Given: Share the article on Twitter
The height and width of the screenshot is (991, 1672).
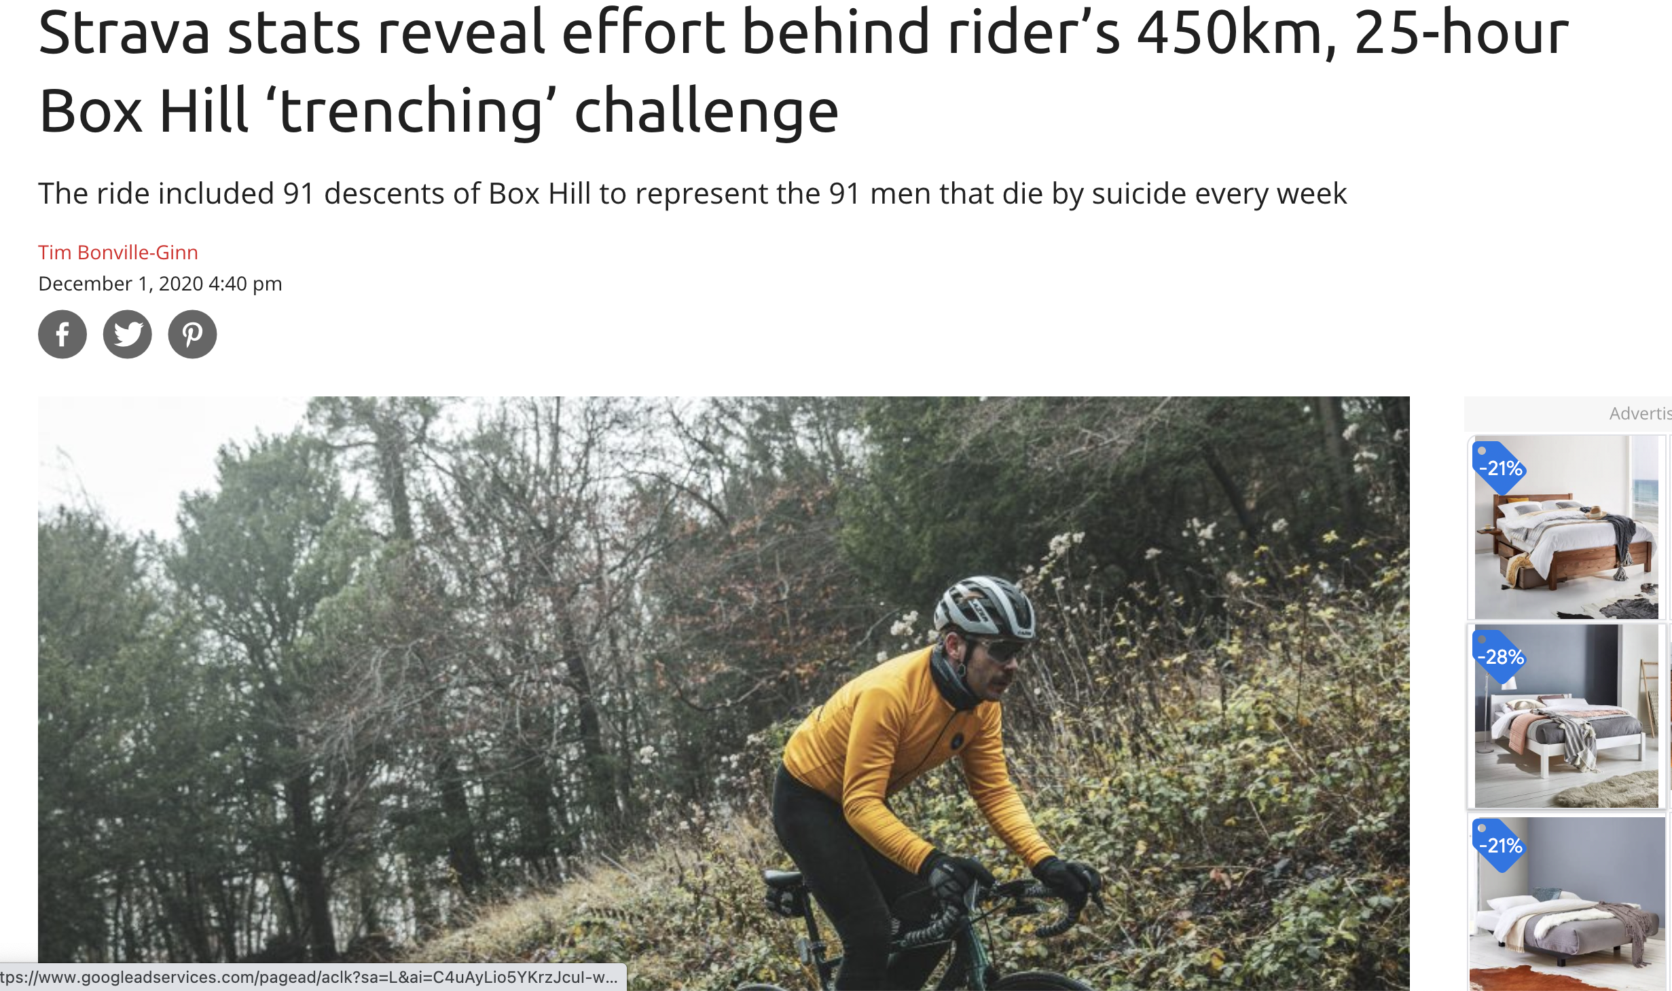Looking at the screenshot, I should (128, 334).
